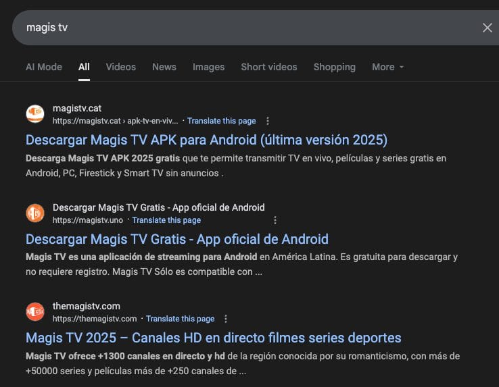Open the Short videos tab
This screenshot has height=387, width=499.
point(269,67)
